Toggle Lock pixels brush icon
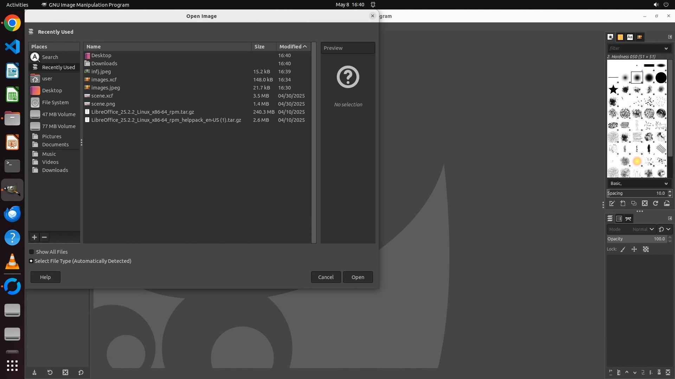Screen dimensions: 675x379 click(x=623, y=249)
